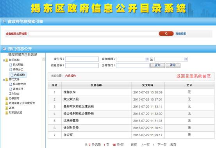
Task: Select 内设机构 in the tree
Action: coord(18,75)
